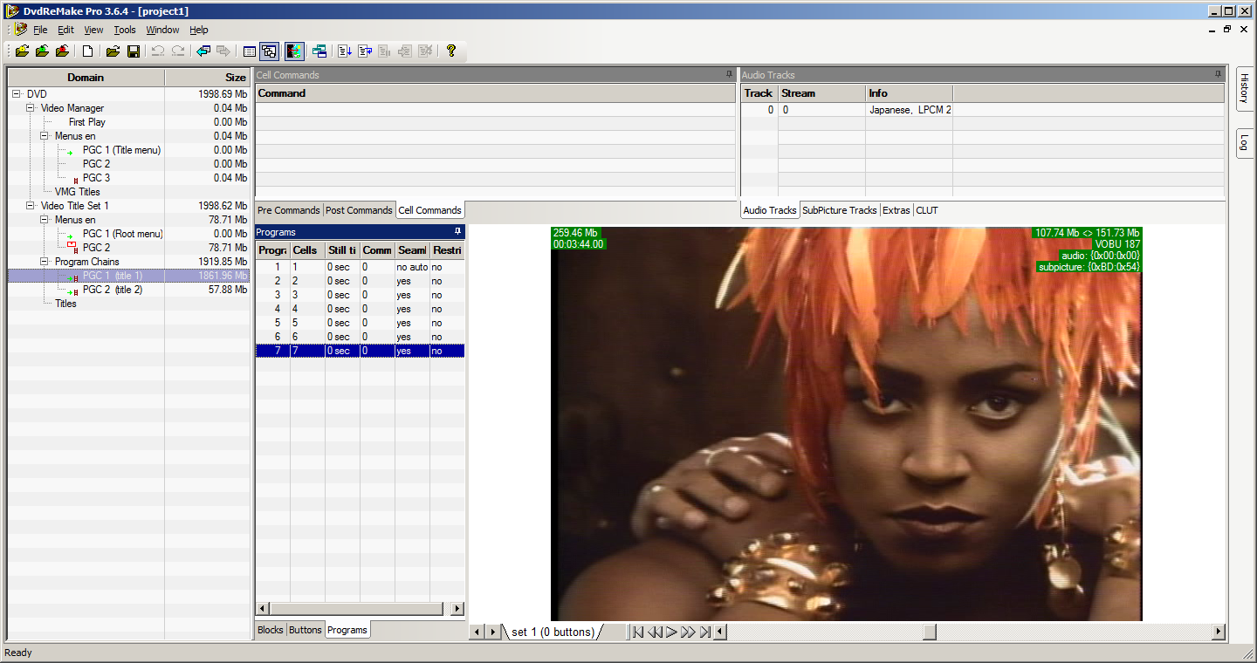Start playback with the play button

pos(671,632)
